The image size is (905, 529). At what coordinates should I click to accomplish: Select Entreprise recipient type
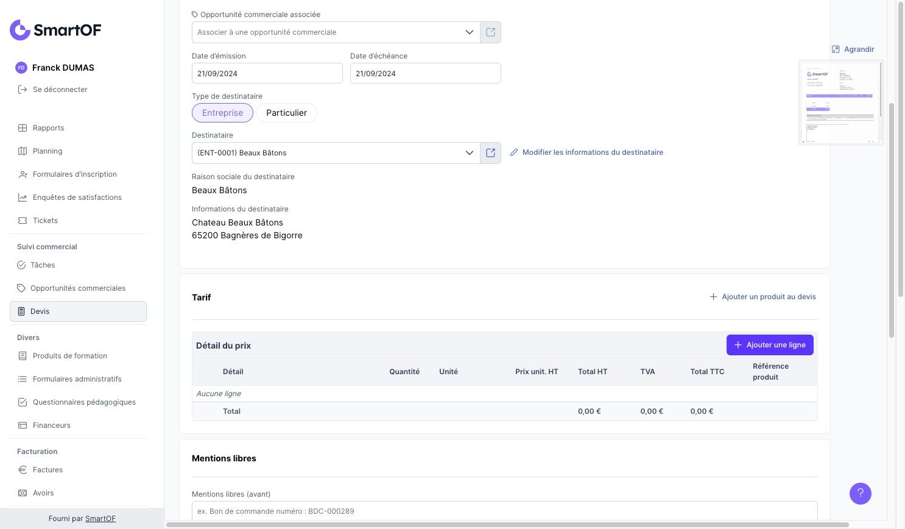(222, 113)
